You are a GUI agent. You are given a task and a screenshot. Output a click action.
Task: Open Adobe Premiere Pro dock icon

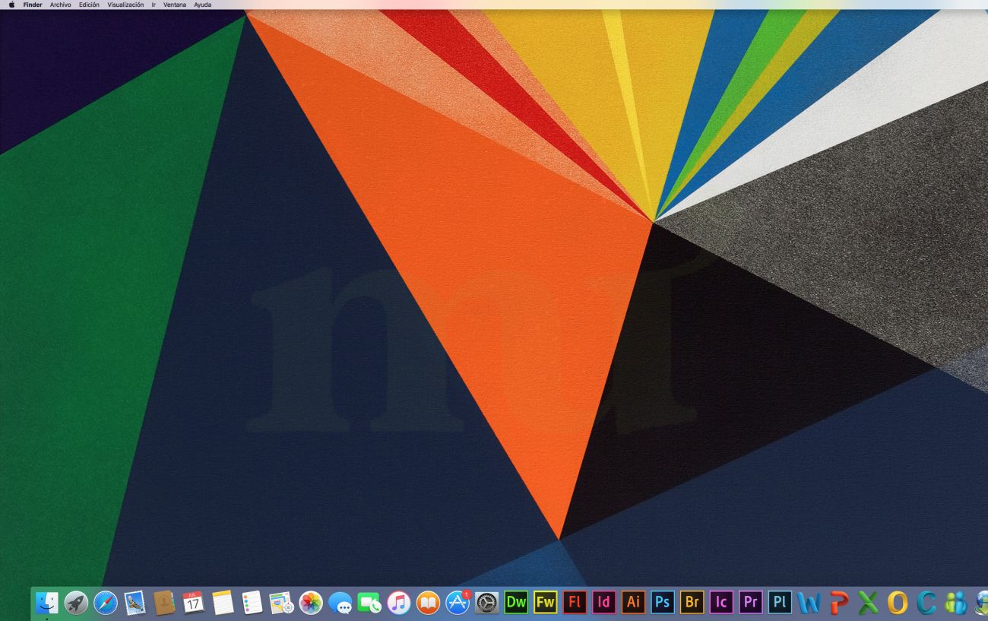[x=750, y=603]
